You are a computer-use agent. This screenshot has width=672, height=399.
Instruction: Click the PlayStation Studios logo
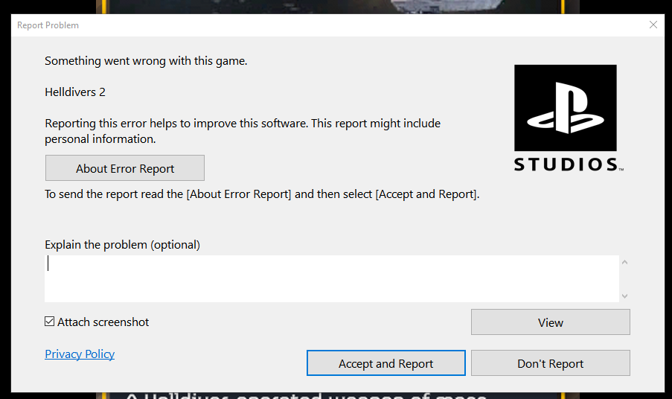[569, 118]
